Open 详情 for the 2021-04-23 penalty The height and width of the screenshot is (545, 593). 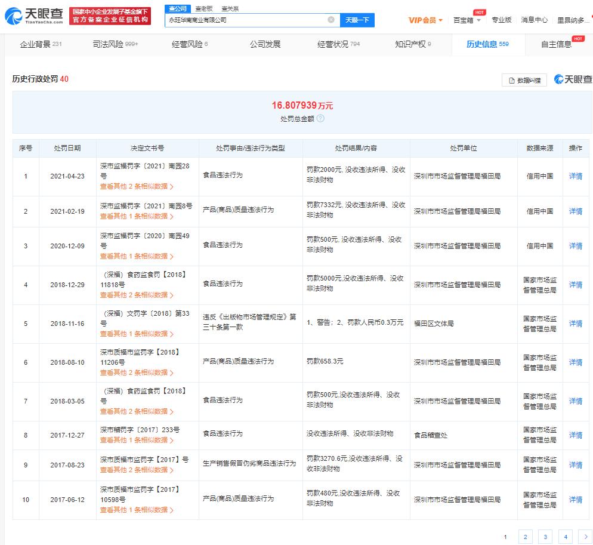(575, 176)
